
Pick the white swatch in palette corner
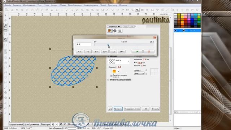point(175,14)
